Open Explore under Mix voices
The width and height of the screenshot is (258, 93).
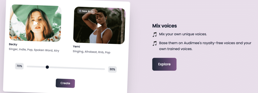click(164, 64)
